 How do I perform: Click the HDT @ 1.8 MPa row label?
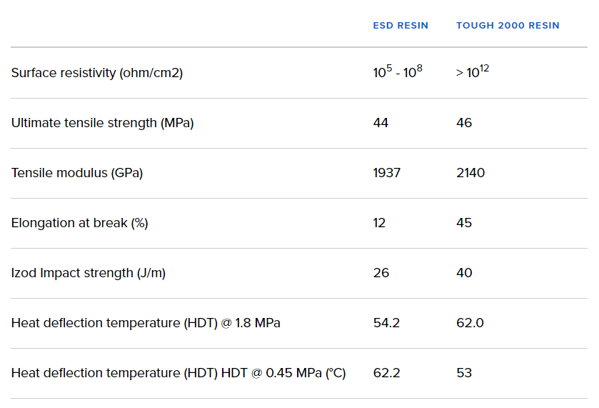click(146, 323)
